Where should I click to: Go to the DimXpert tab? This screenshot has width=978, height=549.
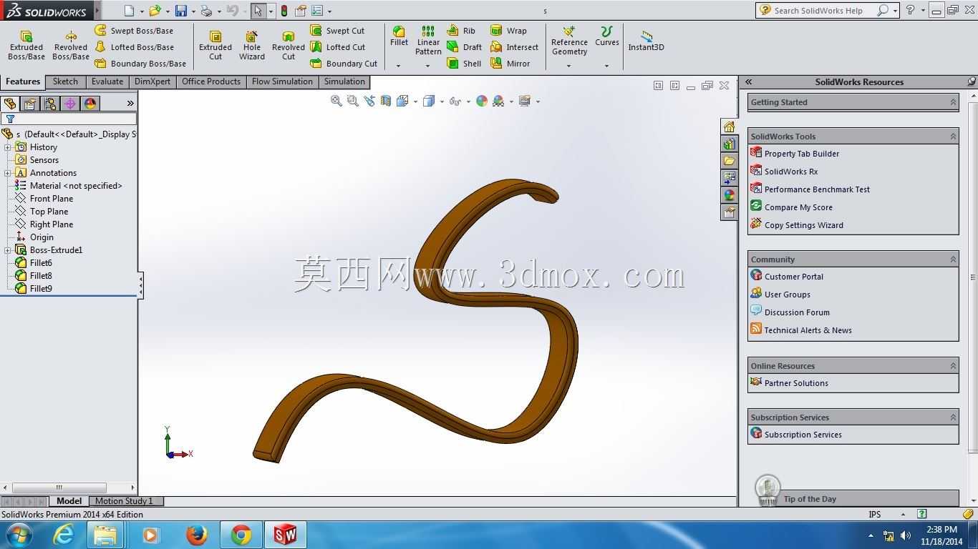pos(152,81)
